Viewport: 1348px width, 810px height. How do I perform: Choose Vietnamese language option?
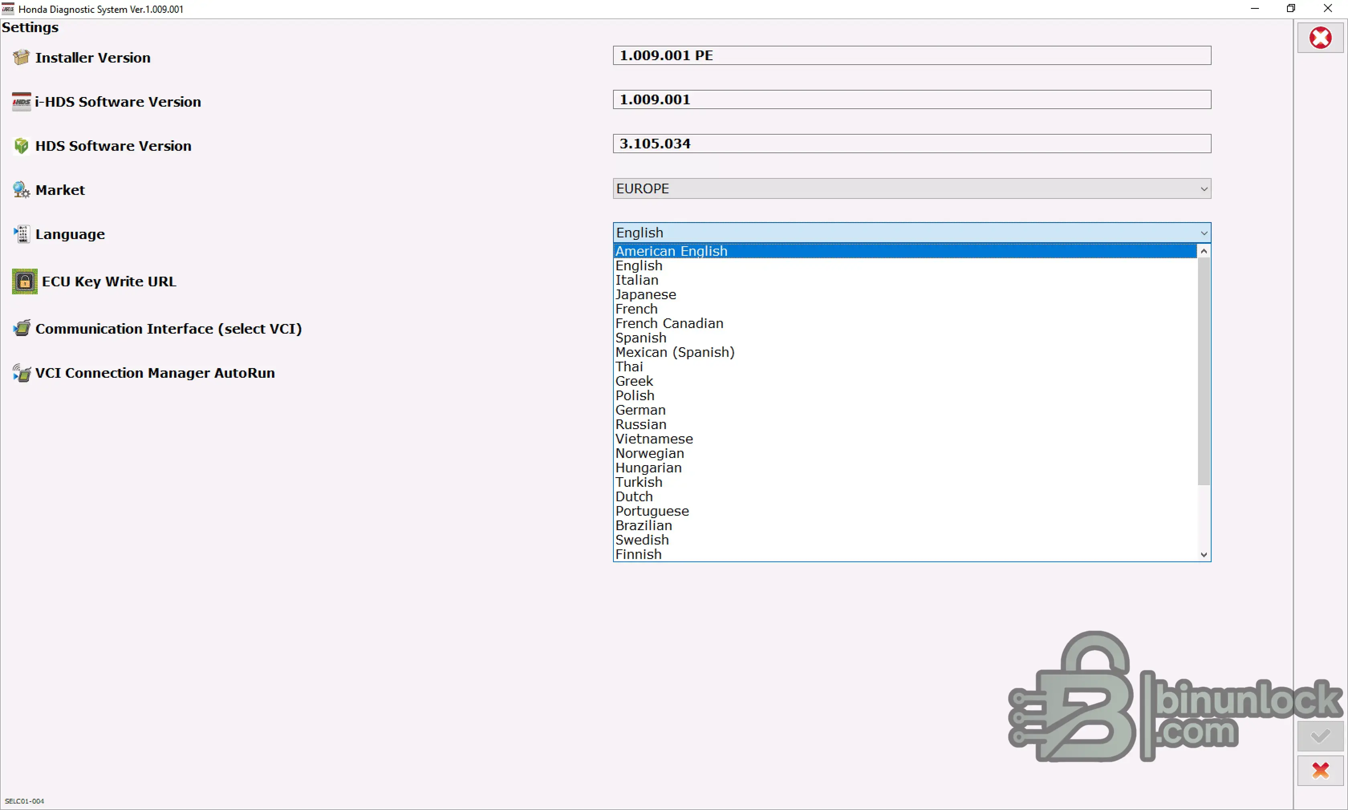[x=905, y=439]
